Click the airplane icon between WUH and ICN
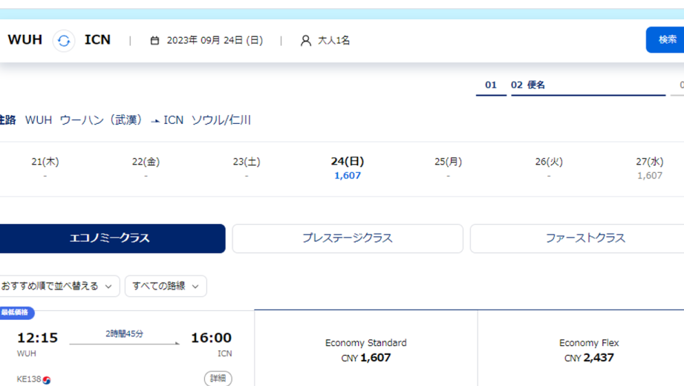 click(x=155, y=121)
